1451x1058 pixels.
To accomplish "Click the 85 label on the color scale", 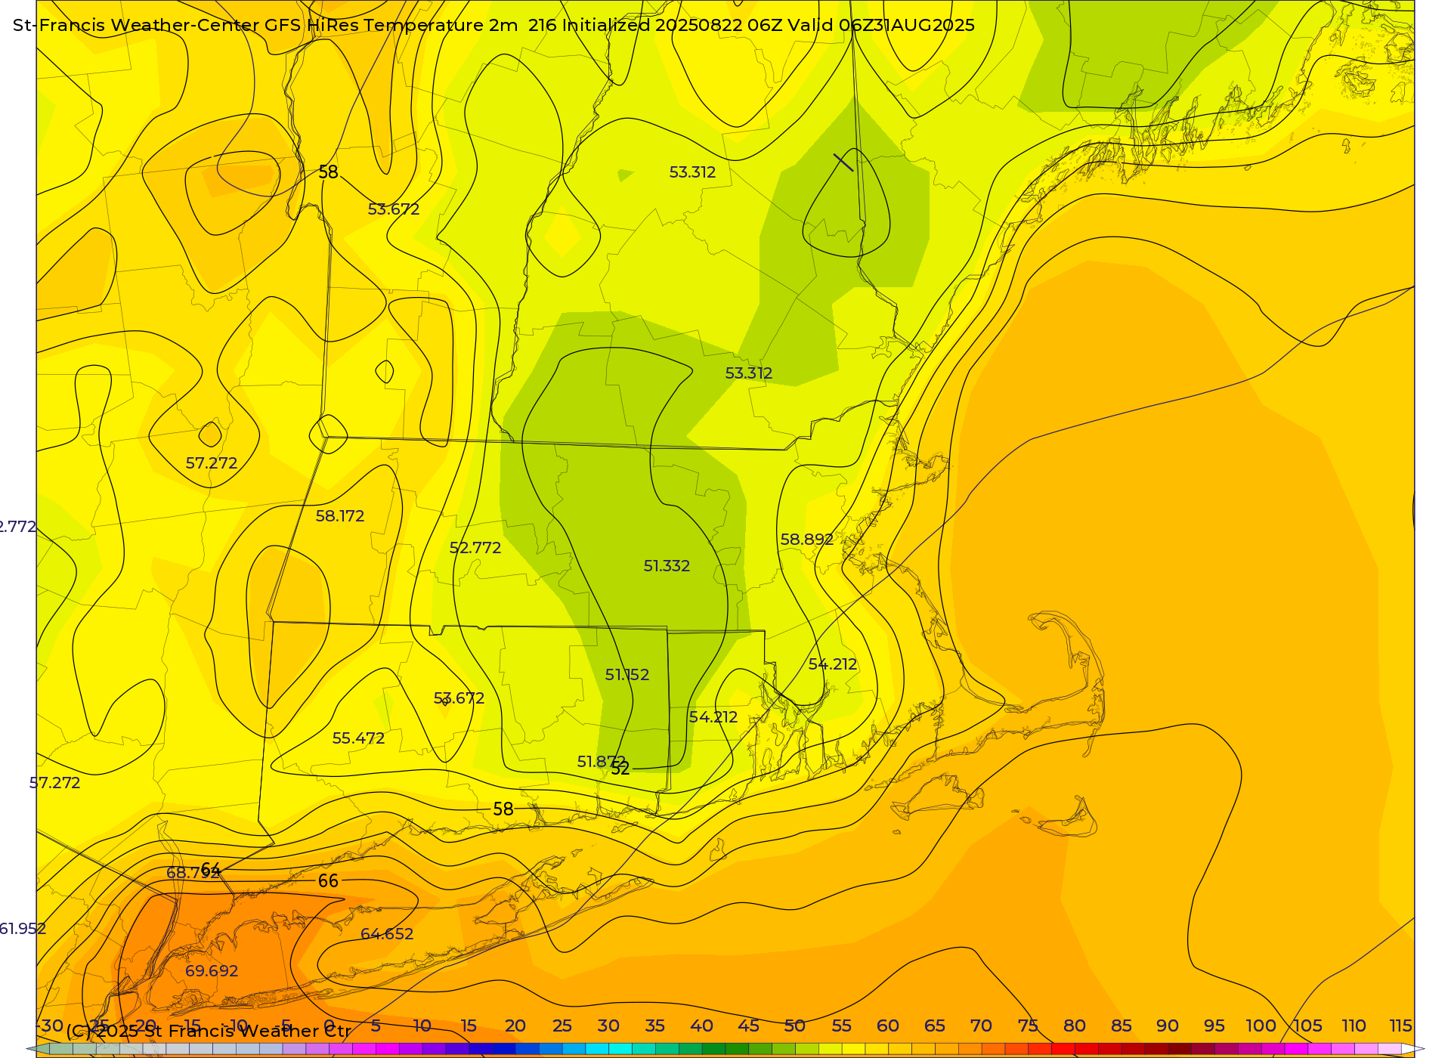I will [1122, 1026].
